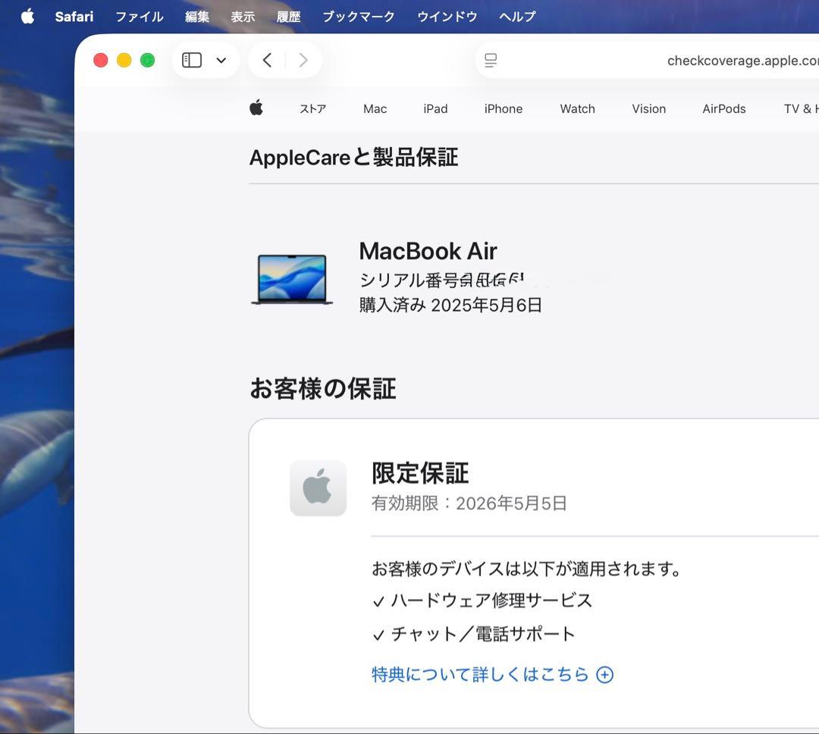Viewport: 819px width, 734px height.
Task: Click the Apple logo in site navigation
Action: coord(256,108)
